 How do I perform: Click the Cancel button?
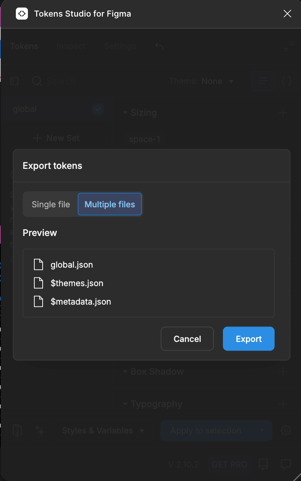pyautogui.click(x=187, y=339)
